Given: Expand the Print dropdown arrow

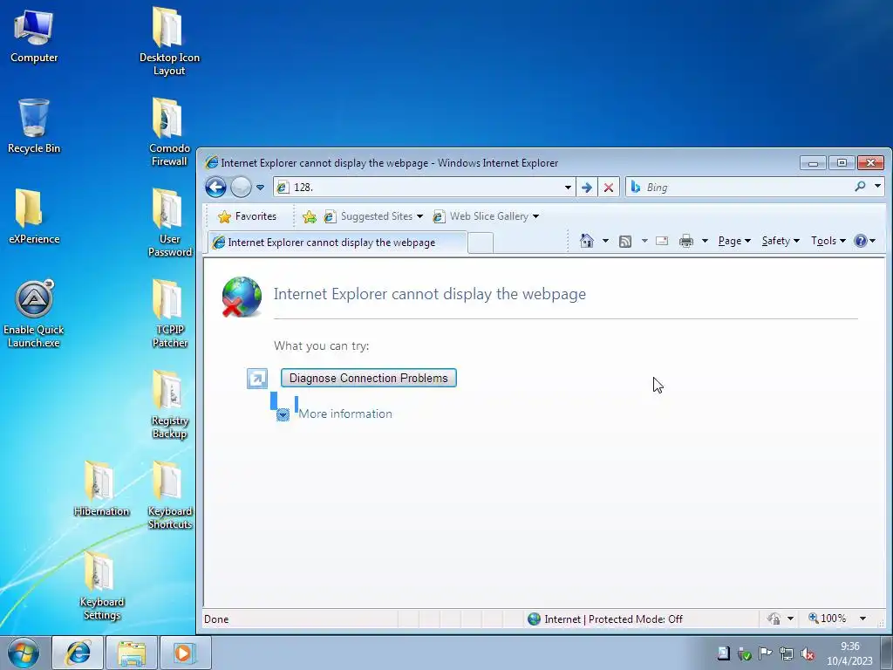Looking at the screenshot, I should tap(705, 241).
